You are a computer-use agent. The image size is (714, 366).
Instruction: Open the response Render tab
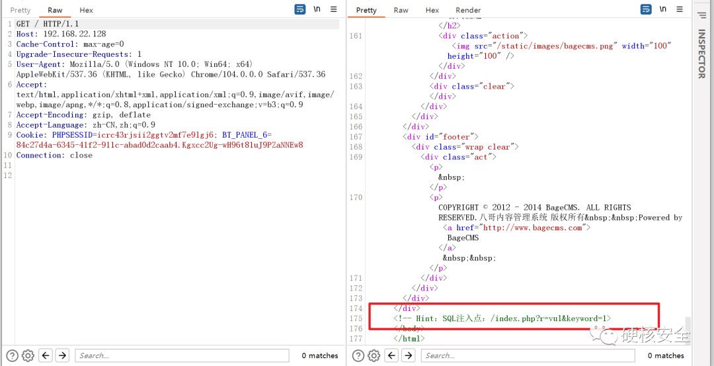point(468,10)
